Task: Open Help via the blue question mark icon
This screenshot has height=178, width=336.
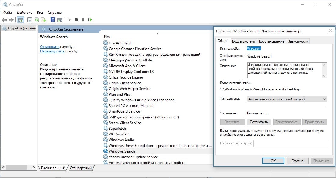Action: (53, 20)
